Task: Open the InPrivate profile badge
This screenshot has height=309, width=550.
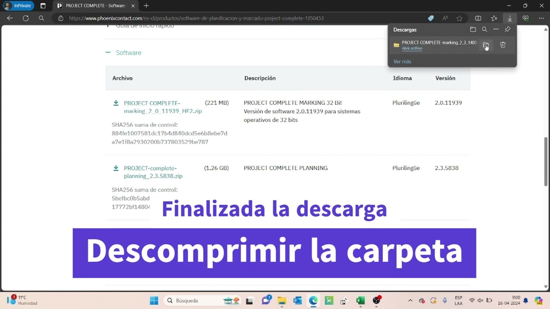Action: pos(19,6)
